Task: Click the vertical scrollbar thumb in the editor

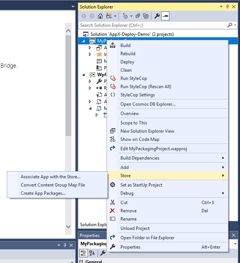Action: [x=68, y=86]
